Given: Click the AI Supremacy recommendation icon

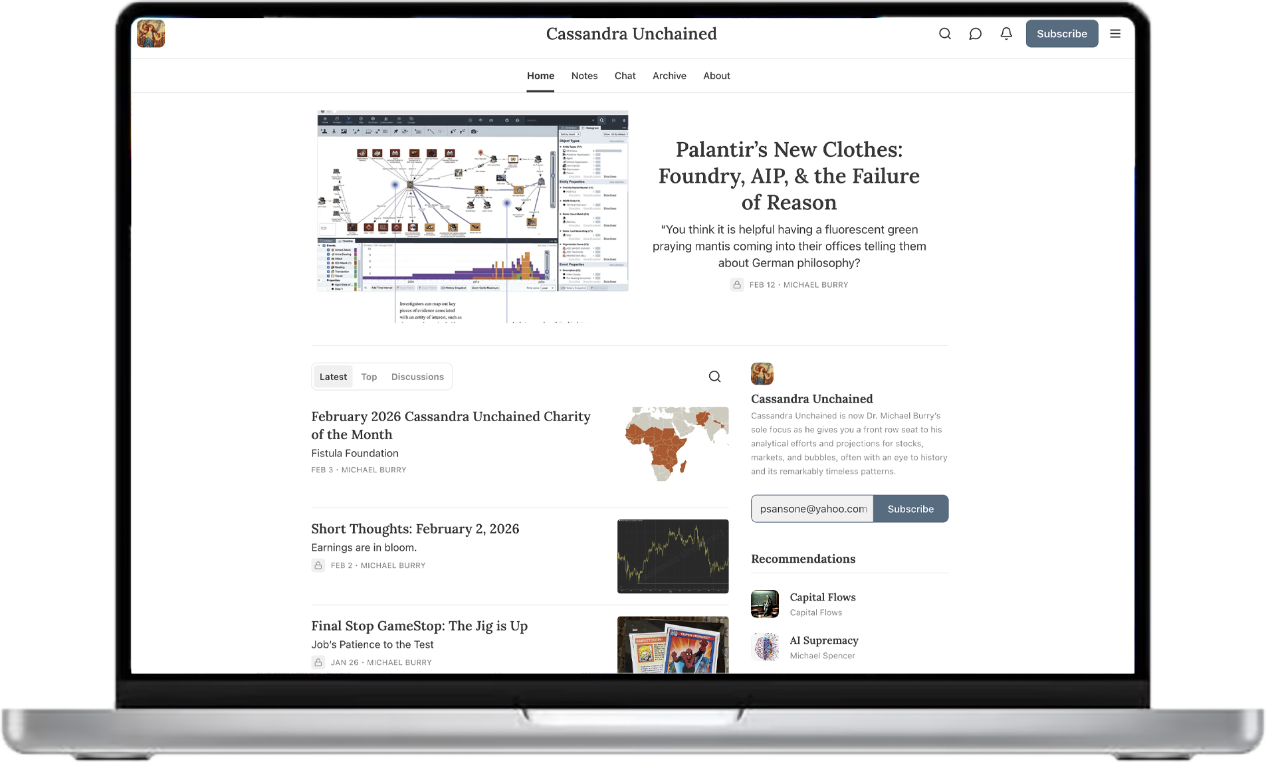Looking at the screenshot, I should click(765, 647).
